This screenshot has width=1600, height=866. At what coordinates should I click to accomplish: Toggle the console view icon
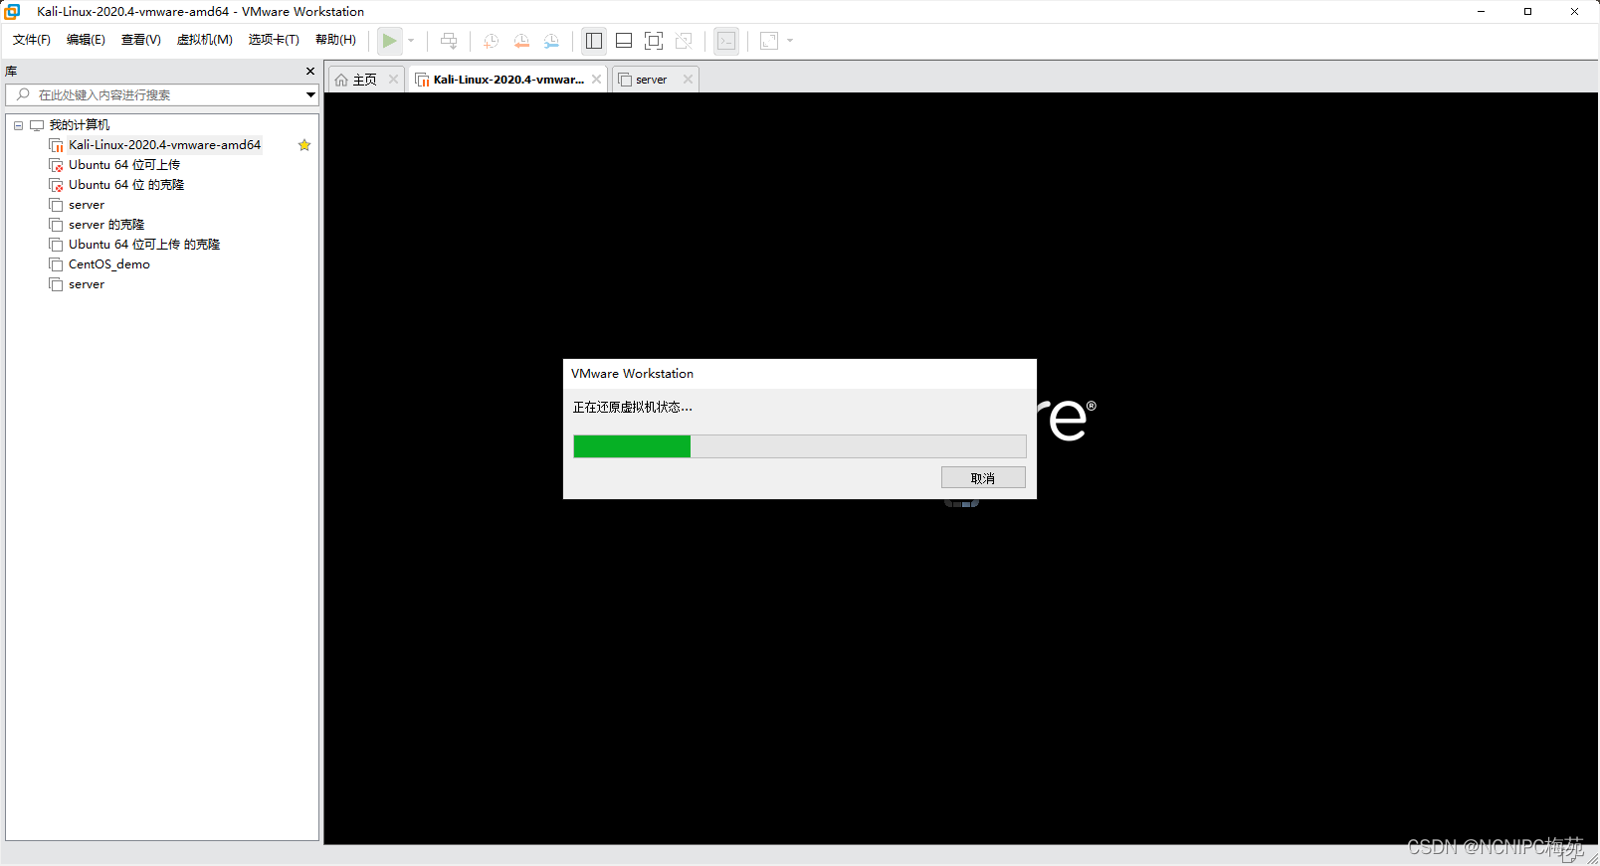pos(726,41)
